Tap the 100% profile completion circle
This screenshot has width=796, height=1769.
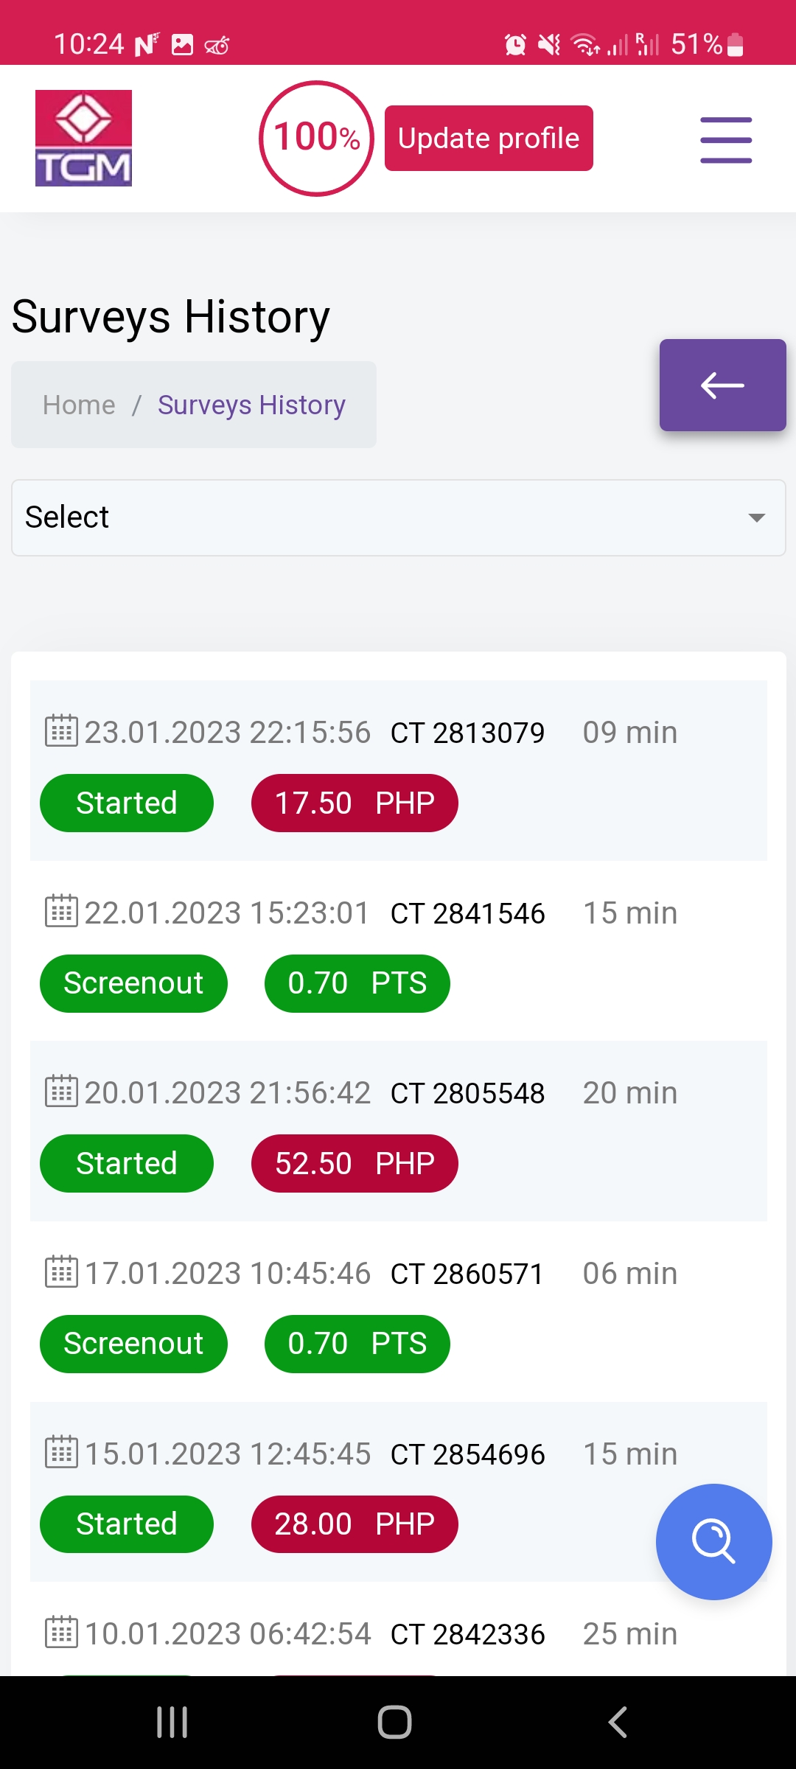[x=317, y=139]
